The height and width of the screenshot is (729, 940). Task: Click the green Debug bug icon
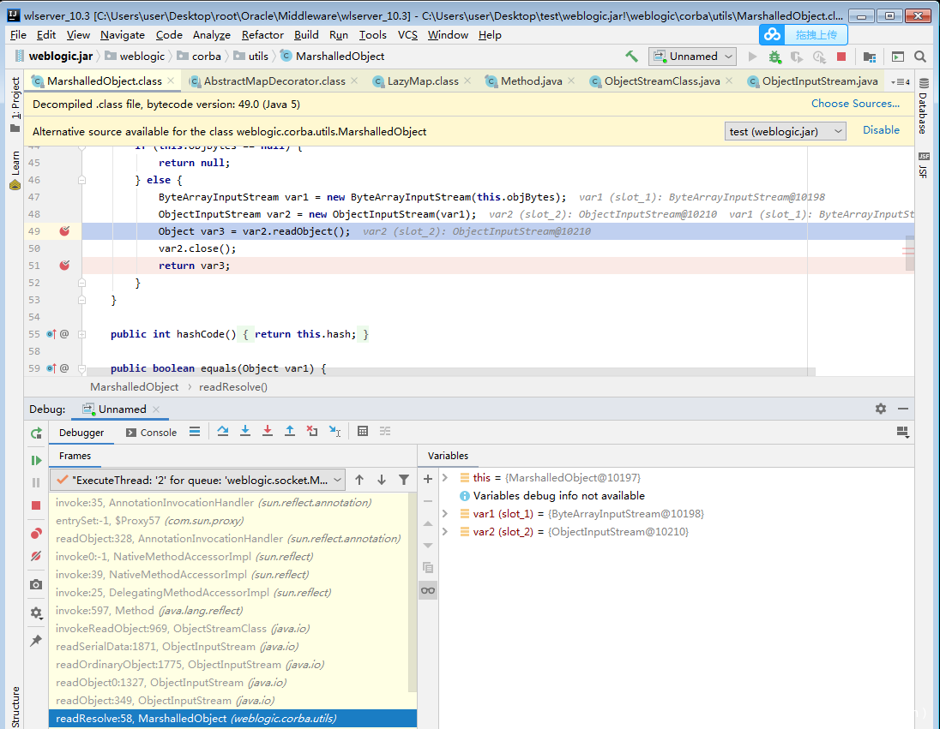(774, 57)
